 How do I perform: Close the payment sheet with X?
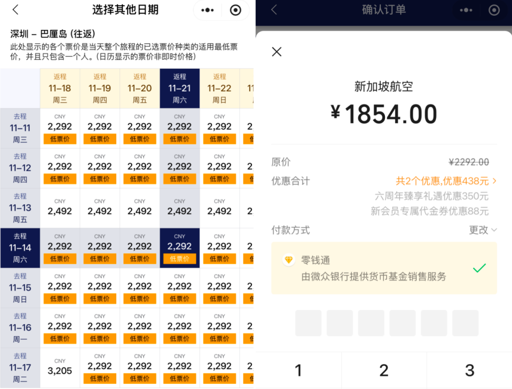click(276, 52)
